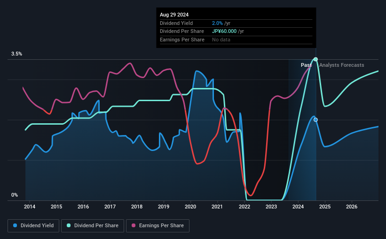Click the 2018 x-axis year label
The width and height of the screenshot is (386, 239).
click(137, 207)
